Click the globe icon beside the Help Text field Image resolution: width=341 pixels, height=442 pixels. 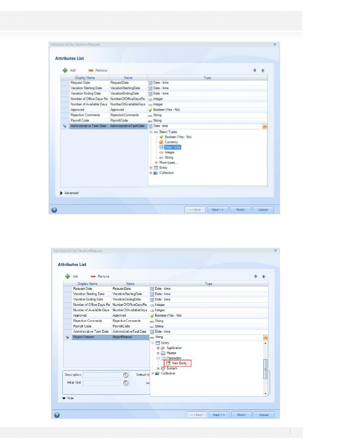(126, 382)
